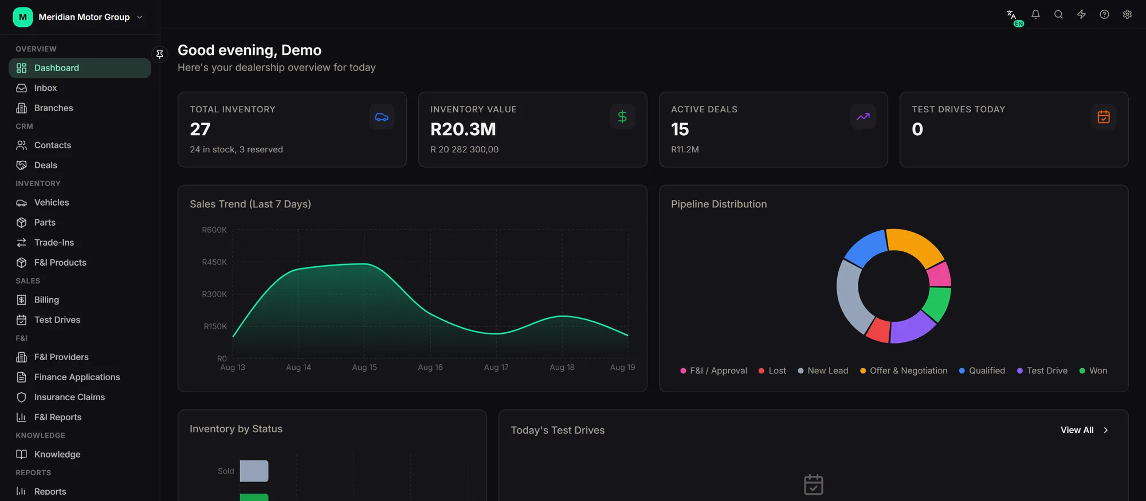Toggle Qualified legend entry
Screen dimensions: 1146x501
pos(982,370)
